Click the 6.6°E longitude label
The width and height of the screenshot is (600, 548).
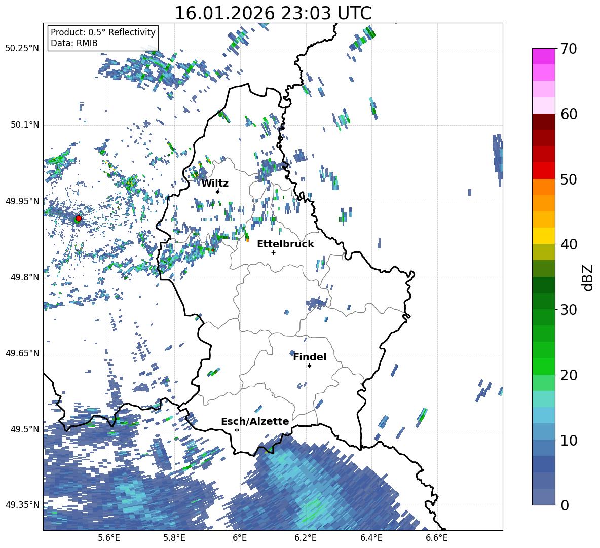tap(437, 538)
